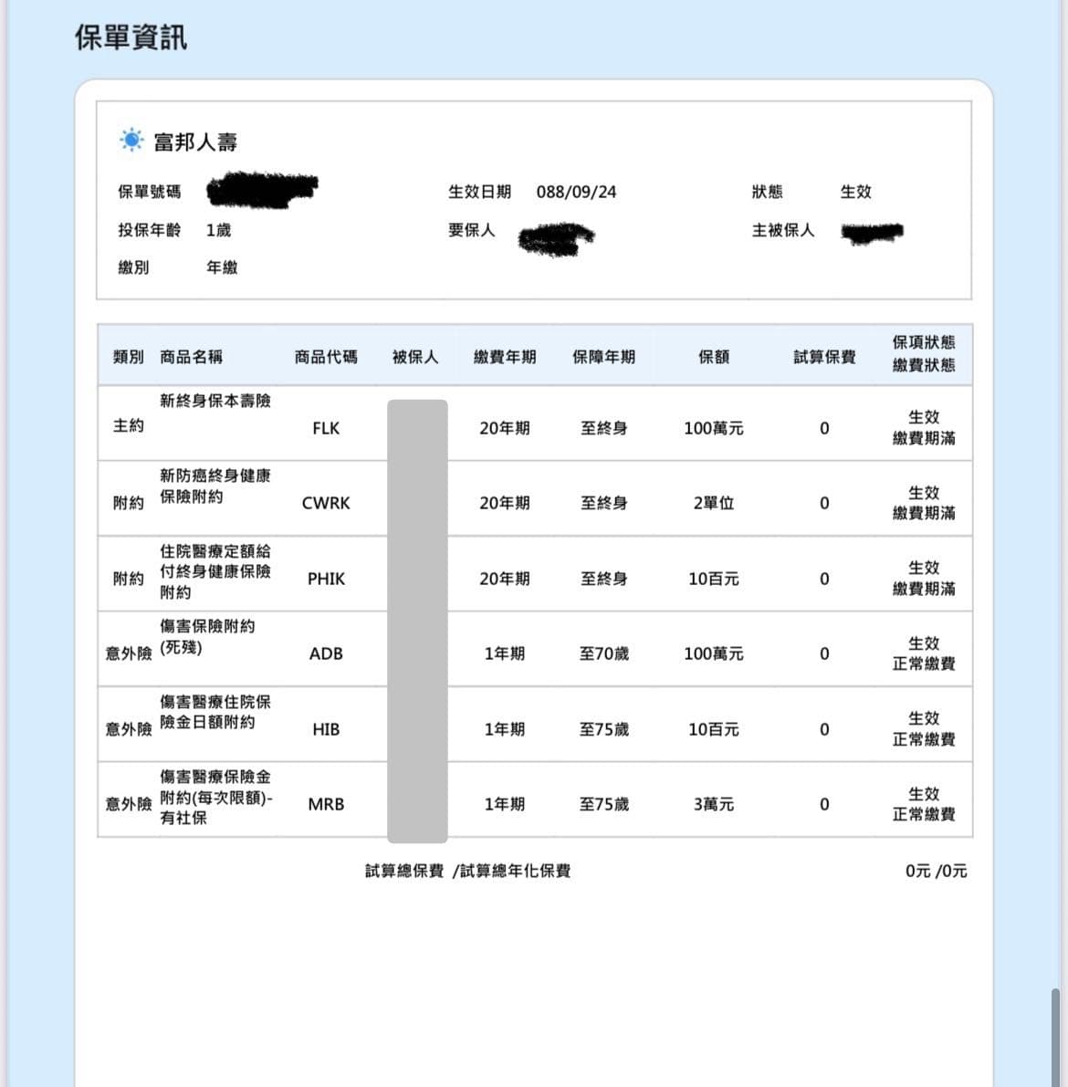Click the HIB product code cell
This screenshot has width=1068, height=1087.
coord(326,729)
